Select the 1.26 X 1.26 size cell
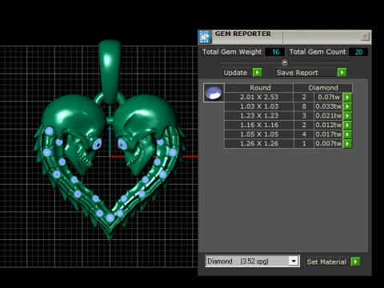Viewport: 384px width, 288px height. pyautogui.click(x=259, y=144)
